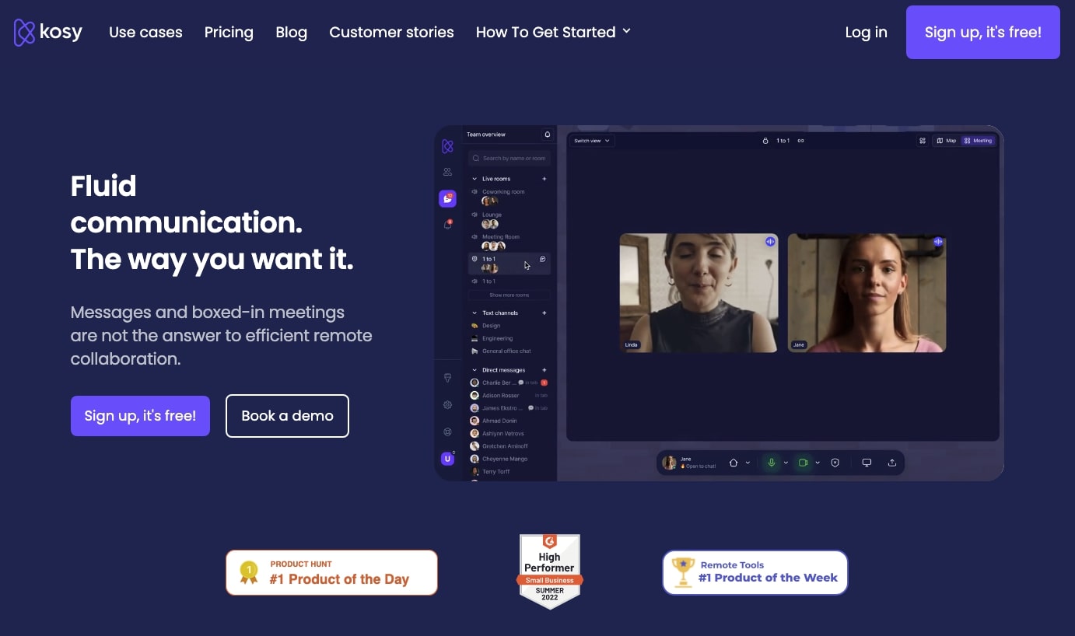Click the home icon in the call bar

[733, 463]
